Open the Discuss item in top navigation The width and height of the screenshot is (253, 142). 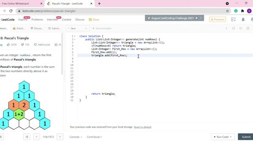pyautogui.click(x=80, y=19)
